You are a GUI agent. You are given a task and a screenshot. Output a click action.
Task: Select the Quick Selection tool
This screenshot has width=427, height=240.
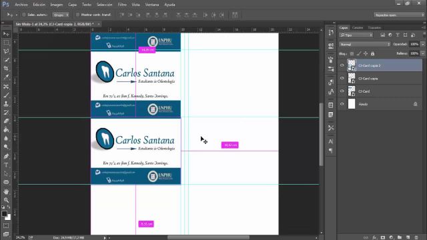6,60
